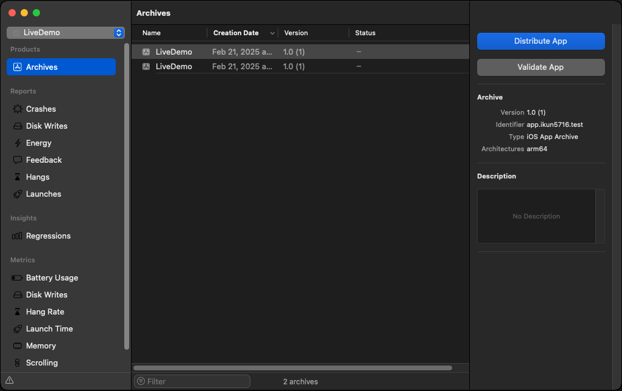Click the Filter options icon
The height and width of the screenshot is (391, 622).
pos(141,381)
